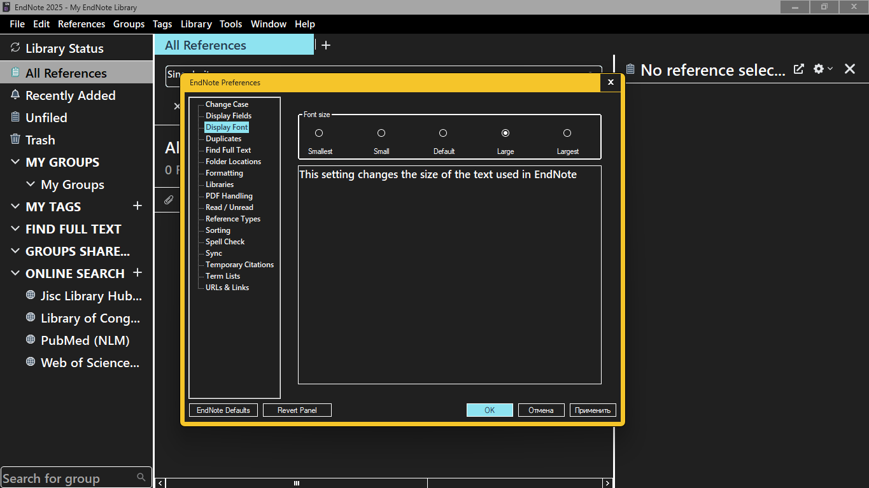
Task: Select the Smallest font size option
Action: pyautogui.click(x=319, y=133)
